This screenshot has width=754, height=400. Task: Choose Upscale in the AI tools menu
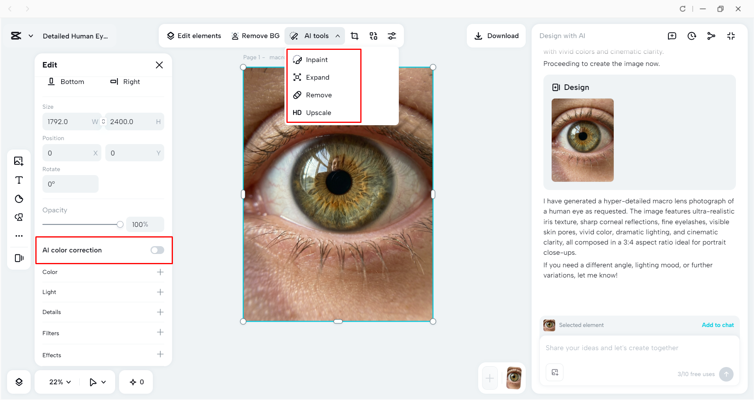point(318,113)
